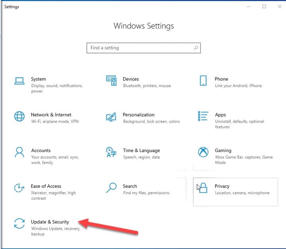Click "Speech, region, date" description
286x249 pixels.
(141, 157)
